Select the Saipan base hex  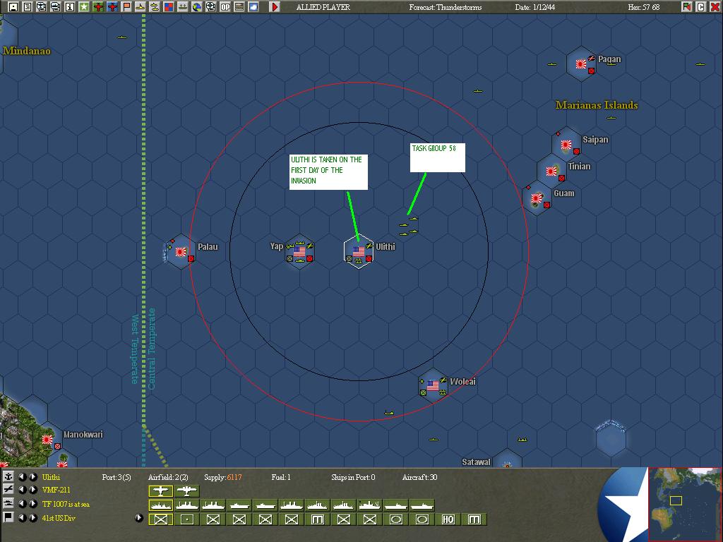566,145
